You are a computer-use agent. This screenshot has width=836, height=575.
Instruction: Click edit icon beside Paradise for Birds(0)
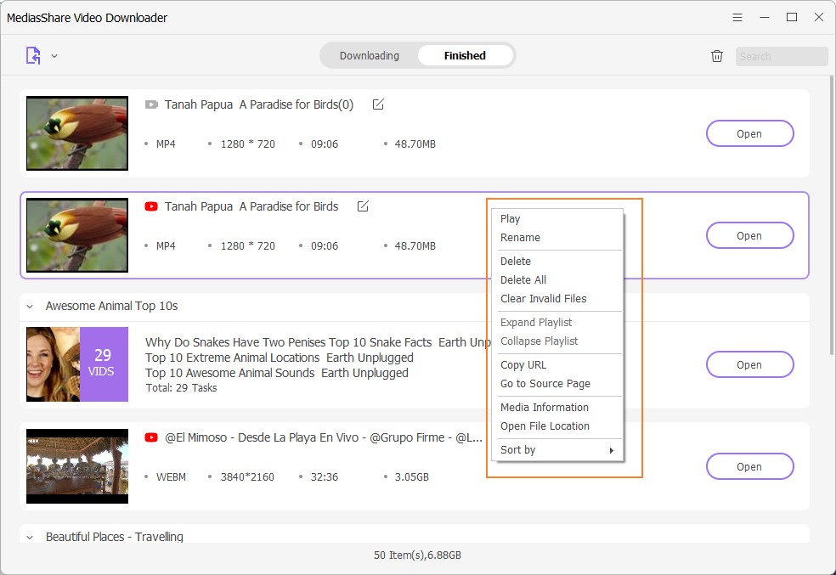[x=378, y=104]
